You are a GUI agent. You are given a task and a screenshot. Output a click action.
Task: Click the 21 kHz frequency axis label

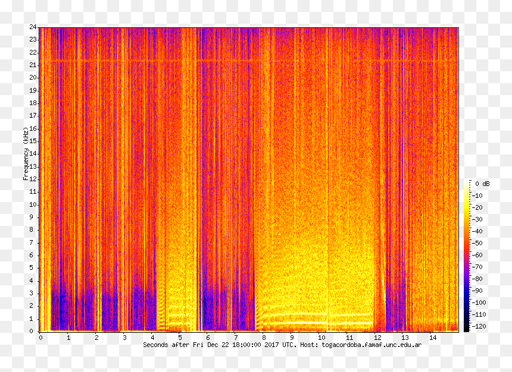[33, 65]
